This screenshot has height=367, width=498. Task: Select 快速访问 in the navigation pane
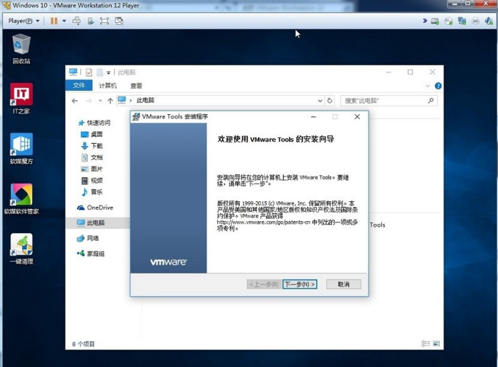94,123
